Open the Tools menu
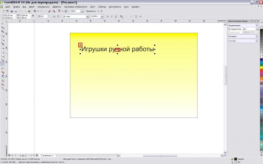 coord(115,7)
